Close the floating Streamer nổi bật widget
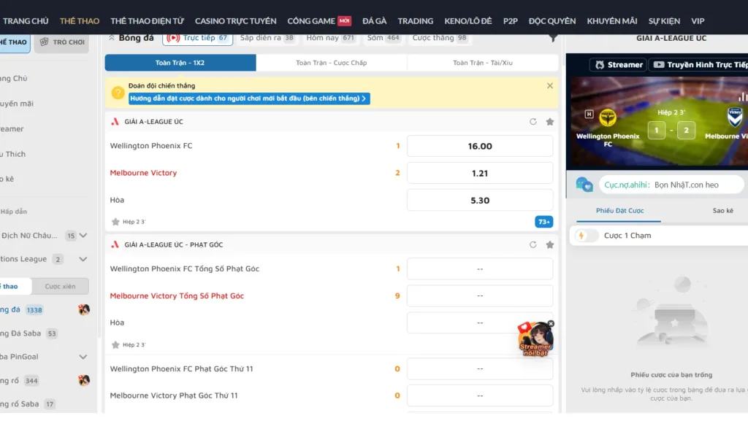Viewport: 748px width, 421px height. 551,323
